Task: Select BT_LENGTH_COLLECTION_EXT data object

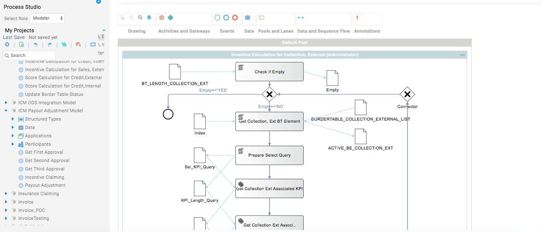Action: tap(175, 72)
